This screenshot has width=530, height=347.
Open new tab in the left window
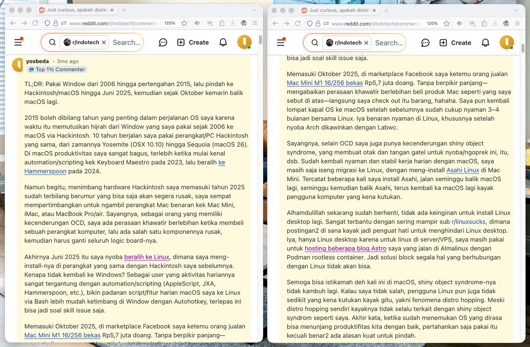[x=124, y=10]
